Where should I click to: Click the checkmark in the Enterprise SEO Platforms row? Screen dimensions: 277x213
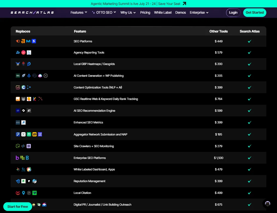point(249,158)
